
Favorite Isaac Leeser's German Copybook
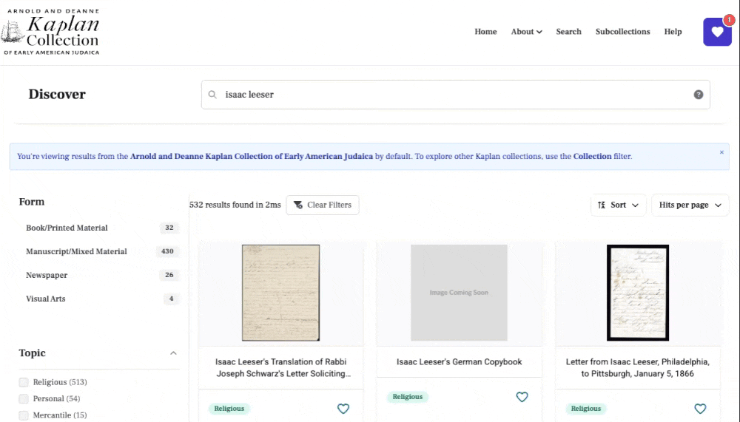522,397
